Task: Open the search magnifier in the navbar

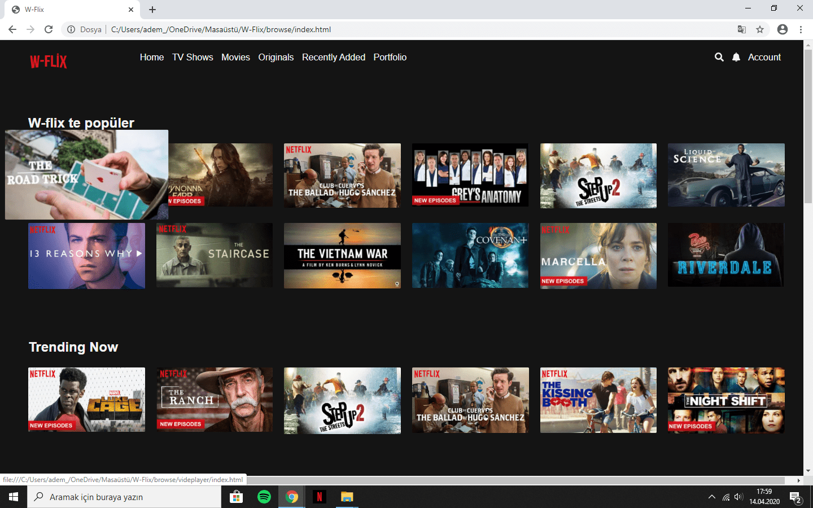Action: pos(719,57)
